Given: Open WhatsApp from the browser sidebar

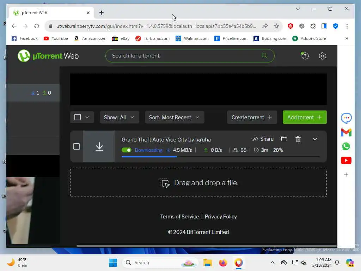Looking at the screenshot, I should point(346,146).
